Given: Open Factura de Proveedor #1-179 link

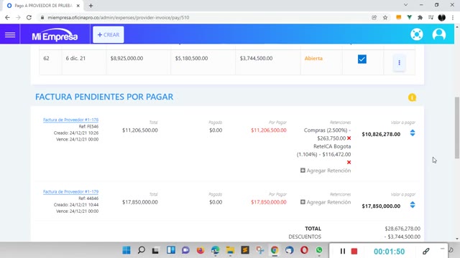Looking at the screenshot, I should click(x=70, y=191).
